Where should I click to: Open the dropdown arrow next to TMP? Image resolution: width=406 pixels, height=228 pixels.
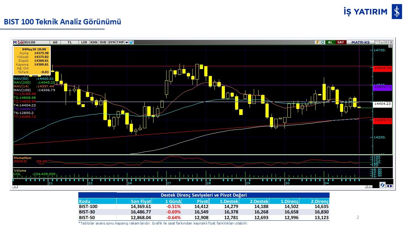(x=127, y=42)
